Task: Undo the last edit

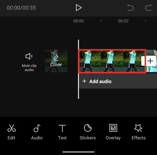Action: (x=130, y=8)
